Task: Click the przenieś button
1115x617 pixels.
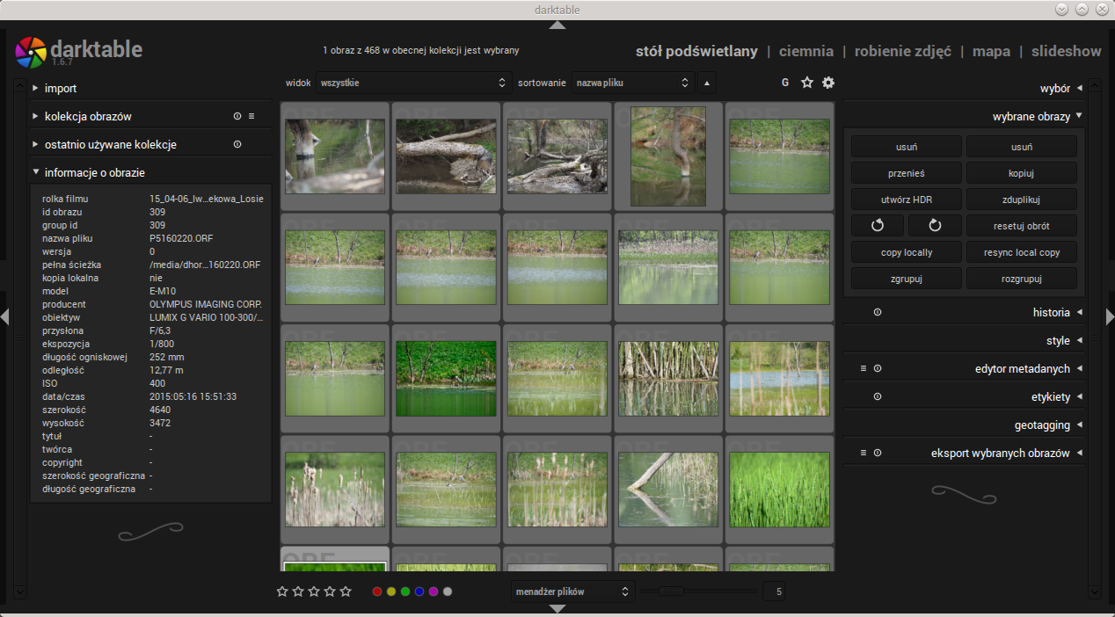Action: [x=907, y=173]
